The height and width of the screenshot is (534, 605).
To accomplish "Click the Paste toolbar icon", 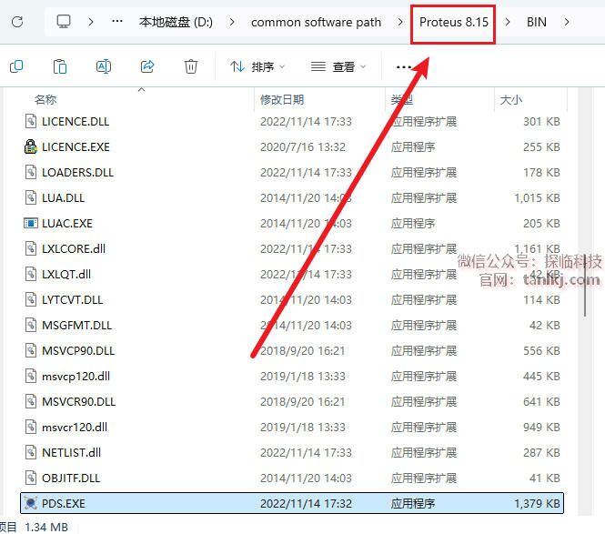I will click(60, 66).
